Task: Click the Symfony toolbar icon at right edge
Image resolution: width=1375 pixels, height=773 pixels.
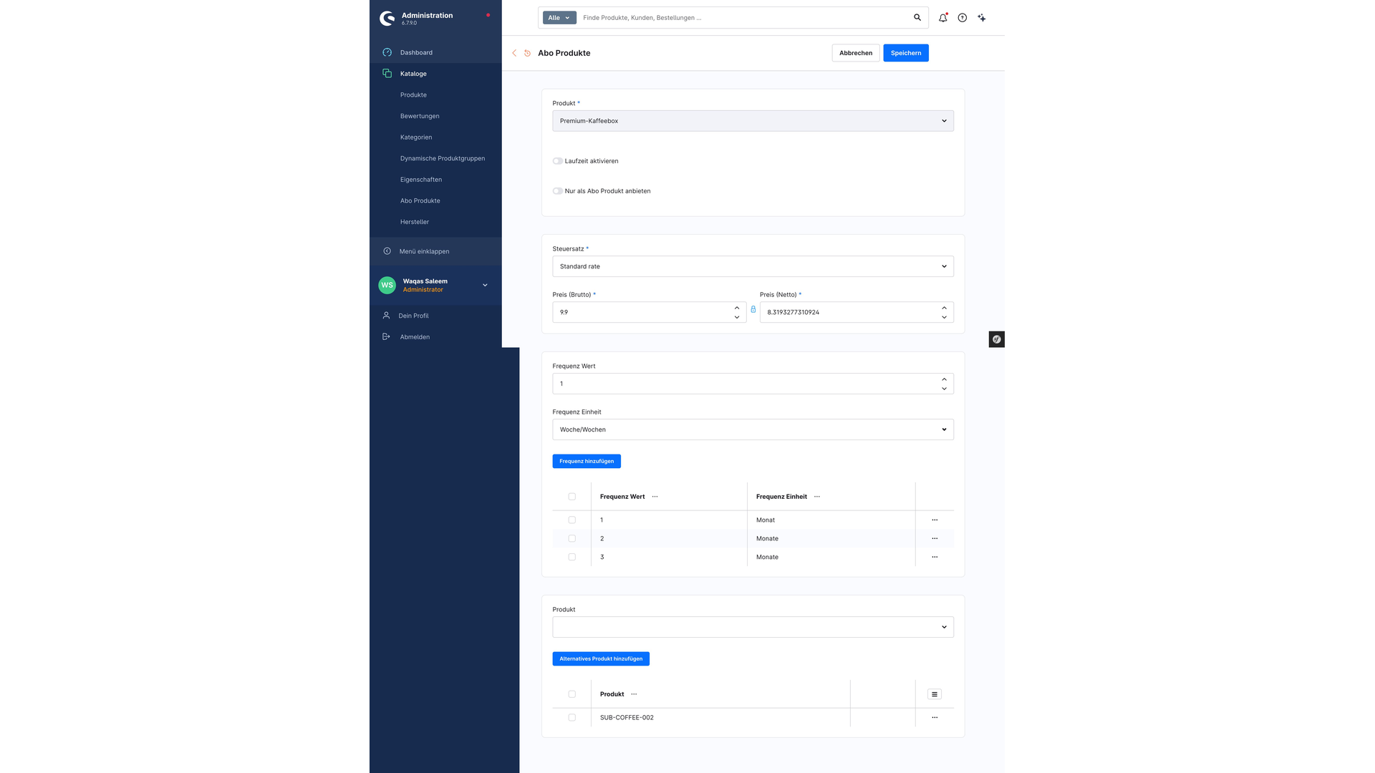Action: coord(997,339)
